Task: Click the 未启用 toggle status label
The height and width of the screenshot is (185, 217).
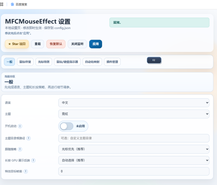Action: tap(80, 126)
